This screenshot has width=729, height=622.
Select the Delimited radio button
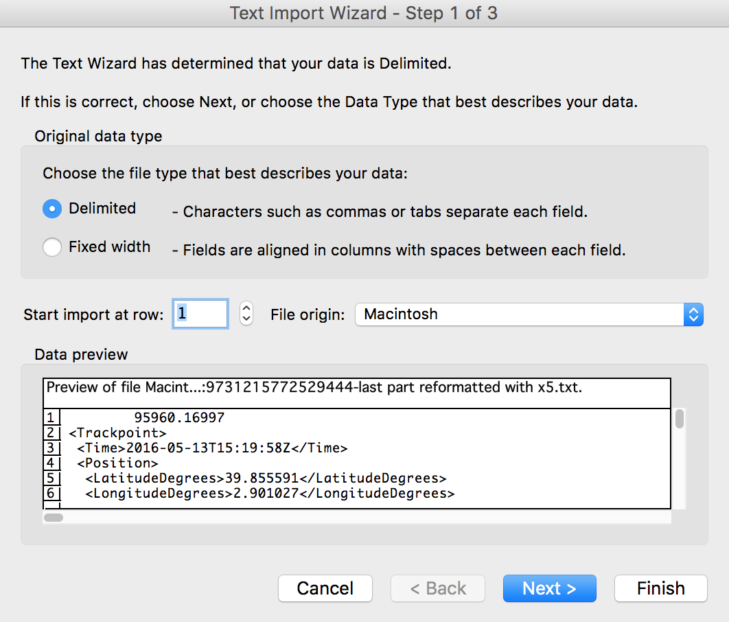click(x=52, y=209)
